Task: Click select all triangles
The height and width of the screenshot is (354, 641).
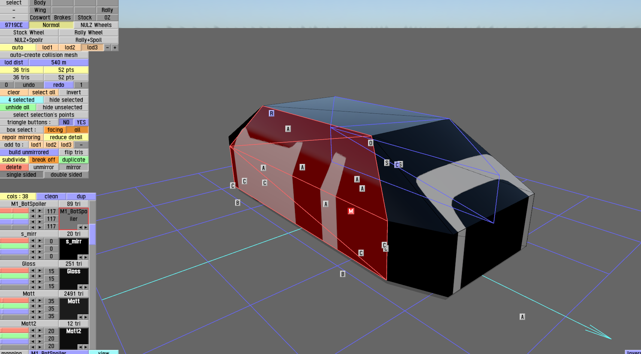Action: tap(43, 92)
